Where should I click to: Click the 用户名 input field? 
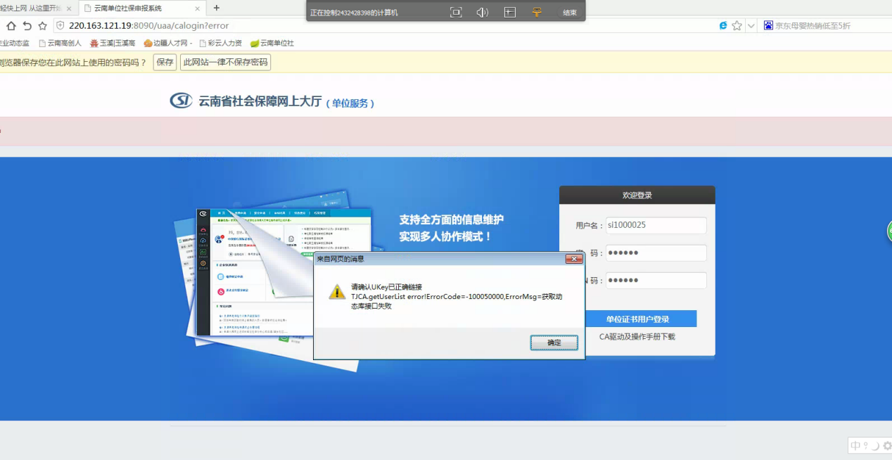click(656, 225)
